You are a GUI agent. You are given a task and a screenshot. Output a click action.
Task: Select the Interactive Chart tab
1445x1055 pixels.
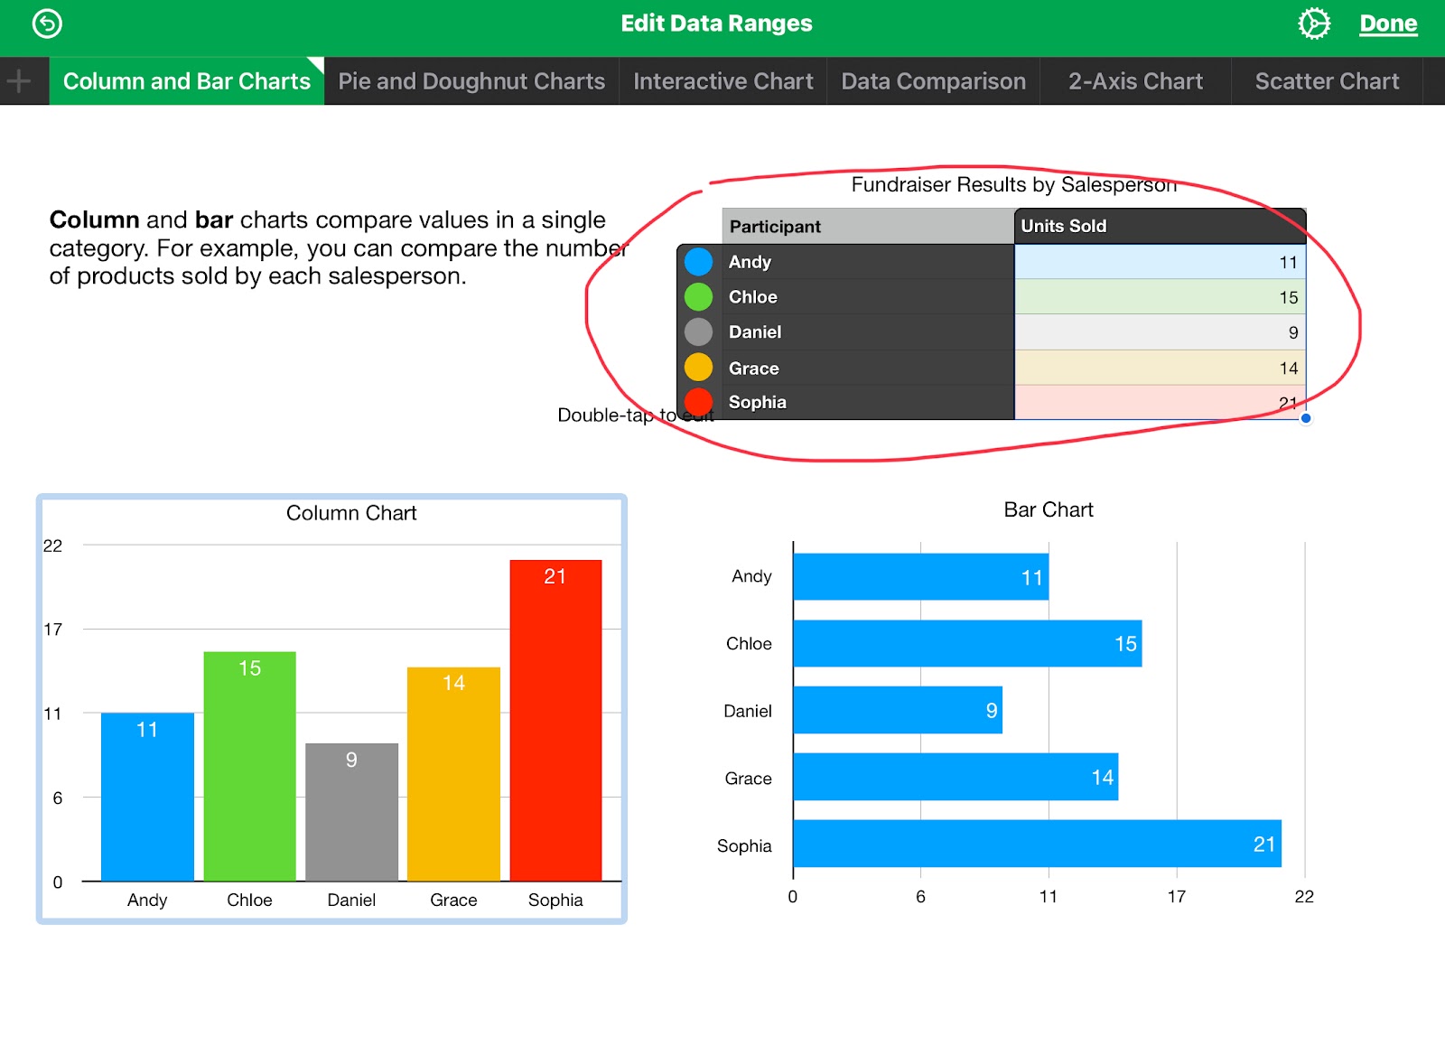722,81
